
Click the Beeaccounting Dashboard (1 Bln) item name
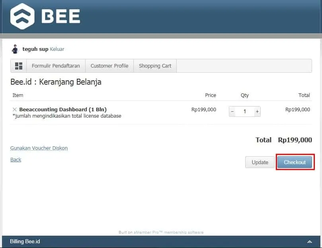[x=63, y=109]
